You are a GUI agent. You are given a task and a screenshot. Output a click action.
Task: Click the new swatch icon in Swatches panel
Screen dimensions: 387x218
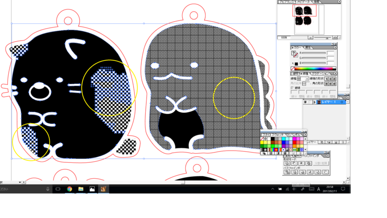tap(293, 153)
